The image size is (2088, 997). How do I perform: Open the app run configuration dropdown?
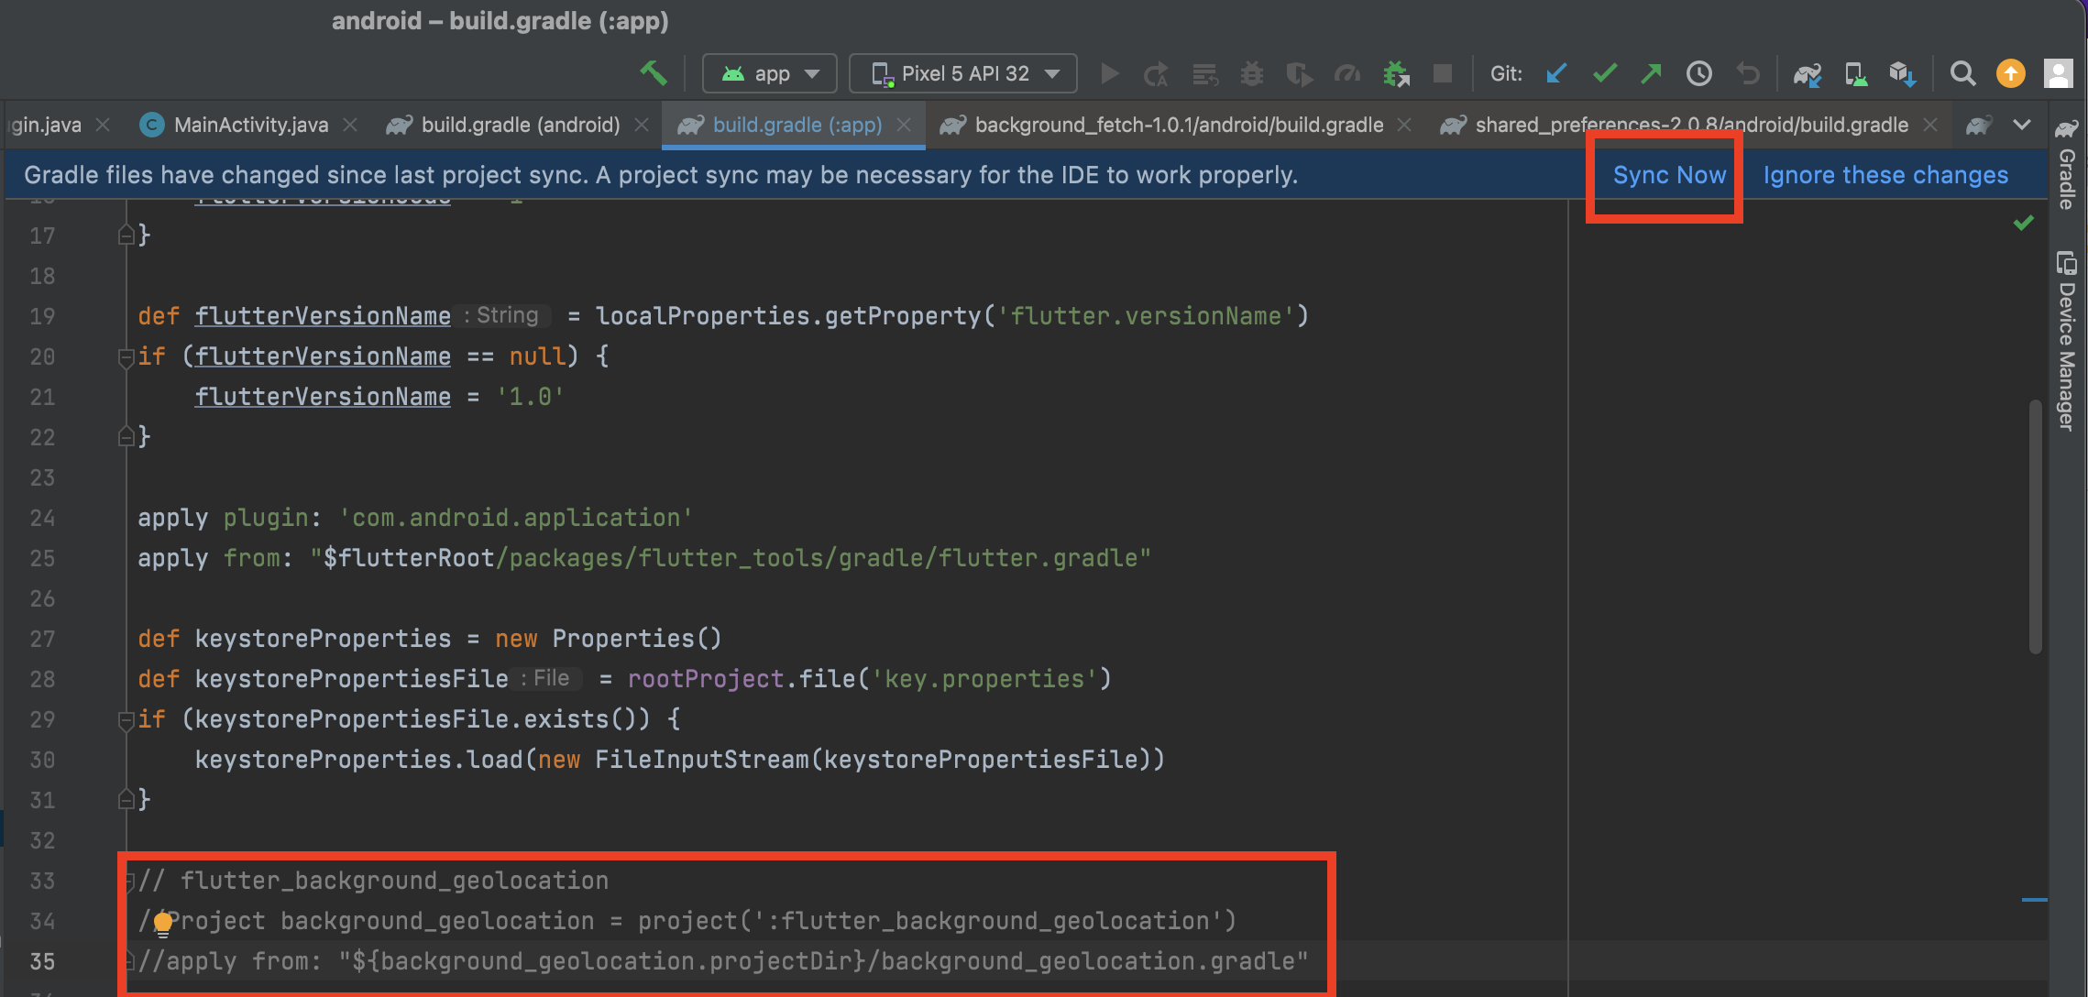click(769, 73)
